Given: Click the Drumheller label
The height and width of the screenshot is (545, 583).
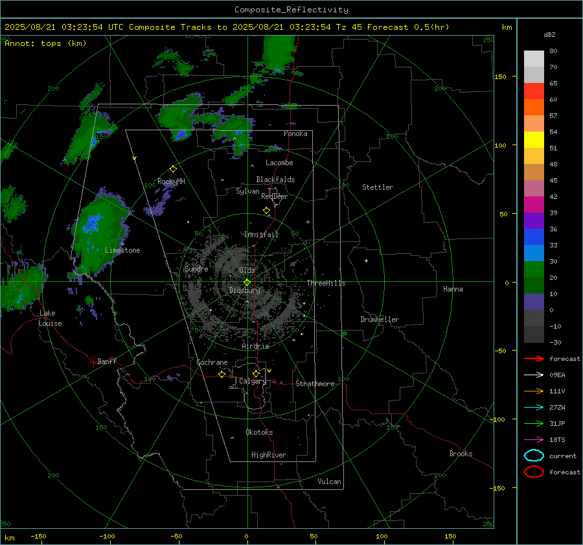Looking at the screenshot, I should tap(380, 319).
